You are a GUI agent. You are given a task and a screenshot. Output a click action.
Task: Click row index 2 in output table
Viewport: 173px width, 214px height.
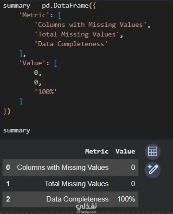8,199
